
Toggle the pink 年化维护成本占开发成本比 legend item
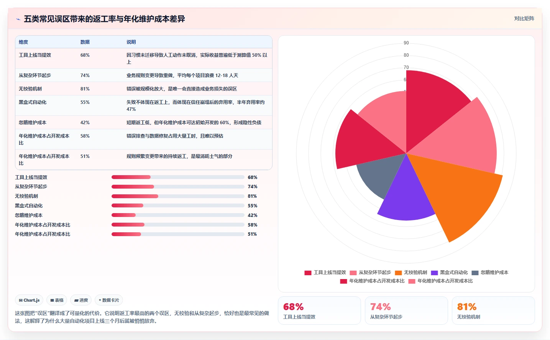(440, 281)
